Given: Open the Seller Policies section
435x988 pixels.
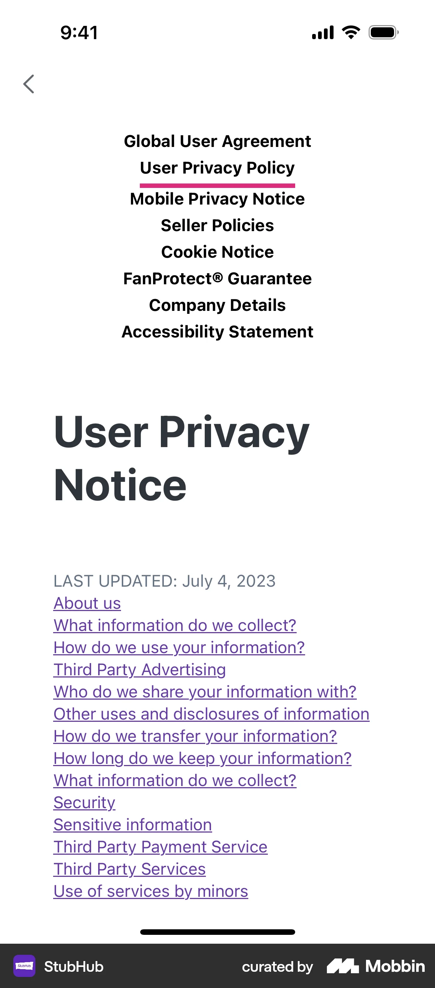Looking at the screenshot, I should tap(217, 226).
